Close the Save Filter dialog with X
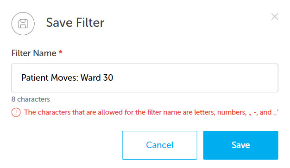 tap(275, 17)
